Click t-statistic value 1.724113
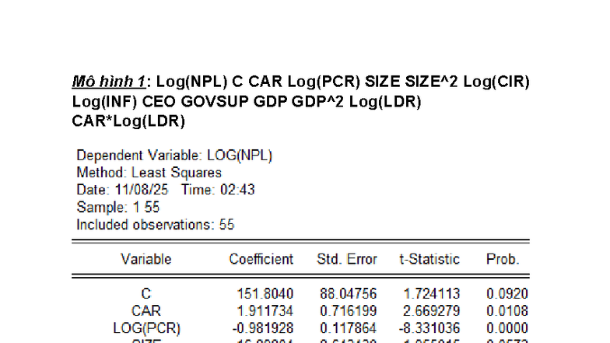This screenshot has height=343, width=610. pos(432,294)
